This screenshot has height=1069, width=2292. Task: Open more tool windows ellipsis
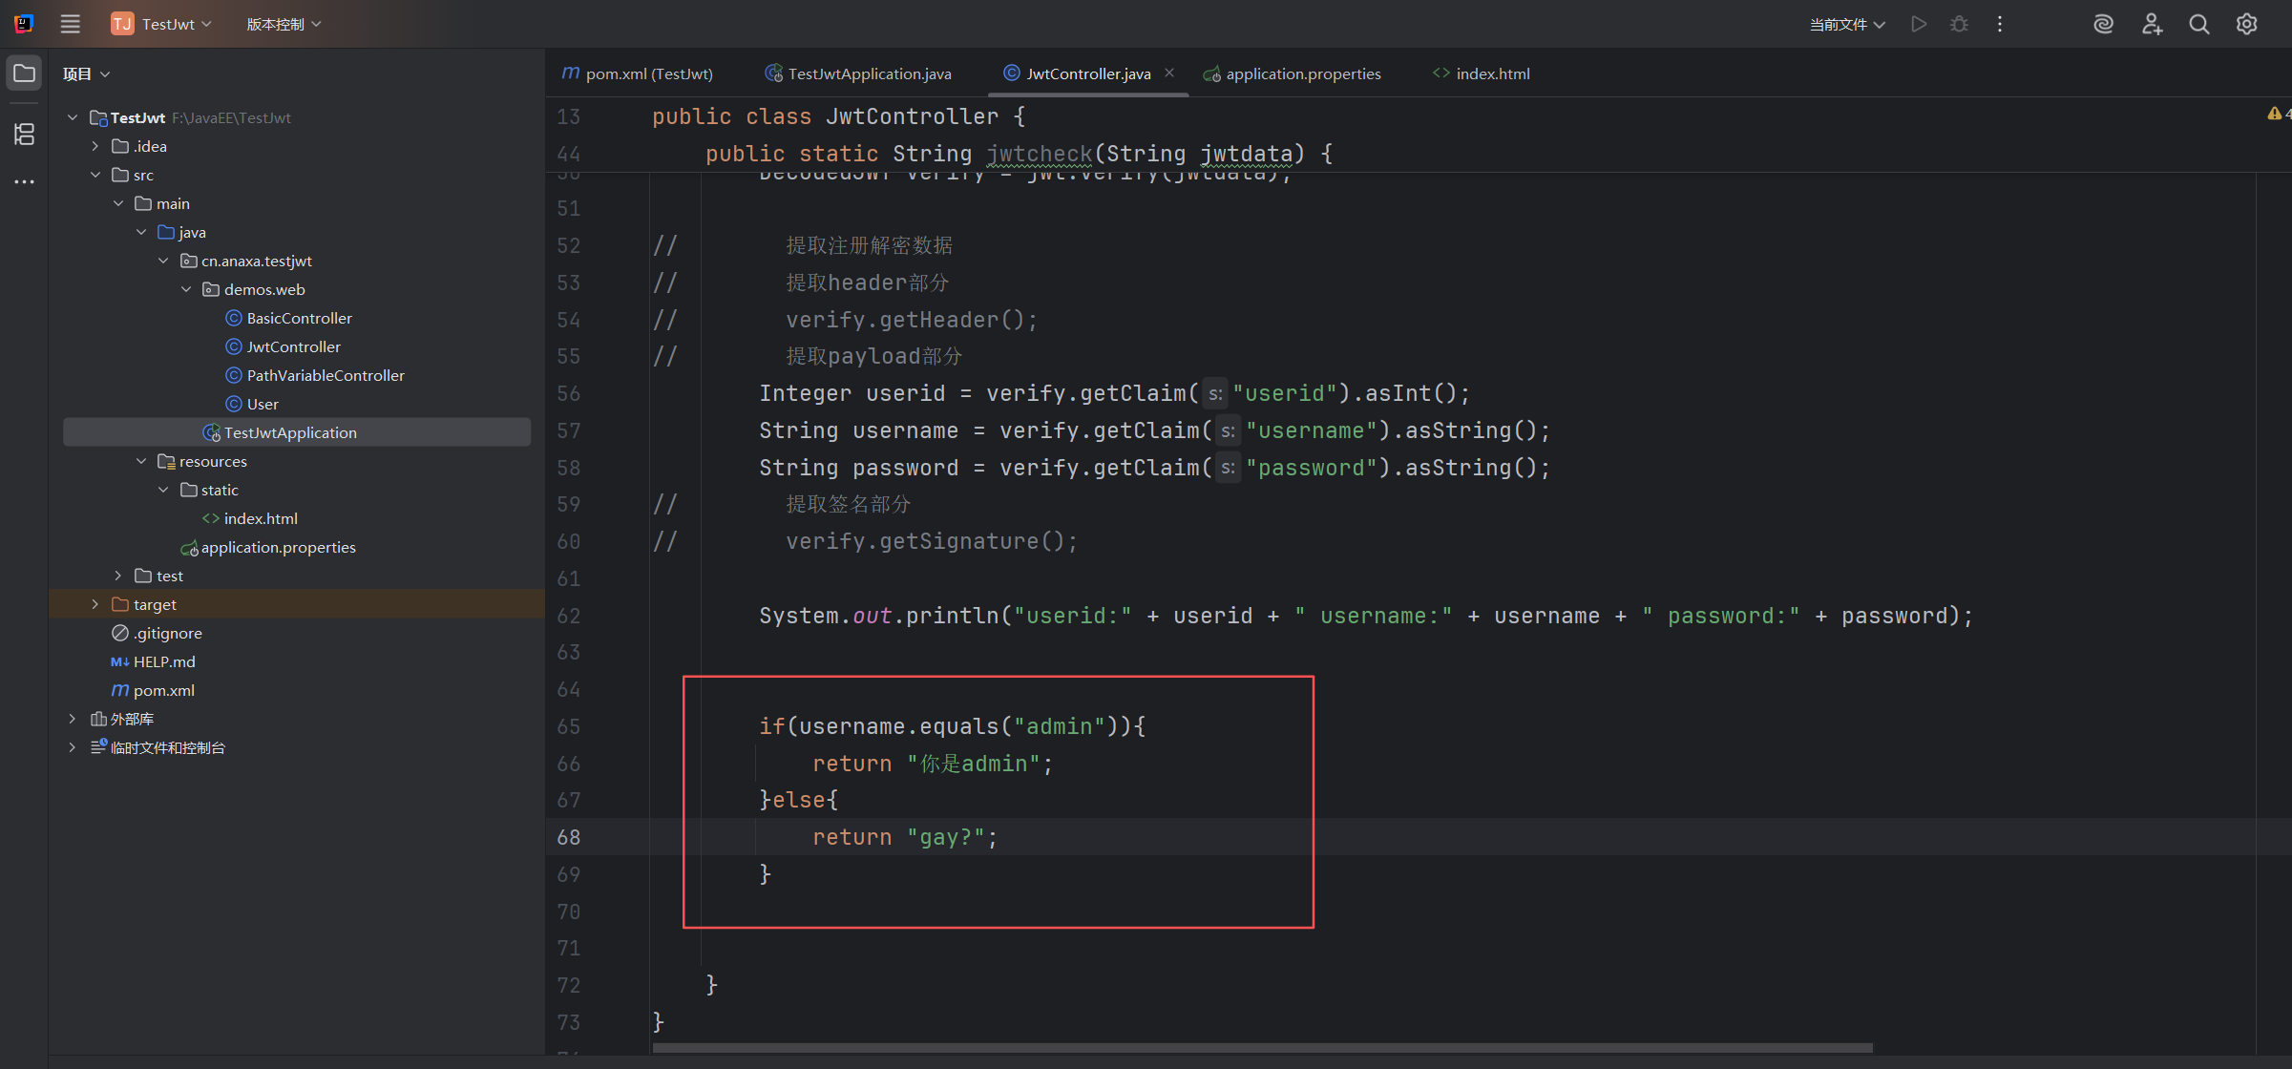click(25, 181)
